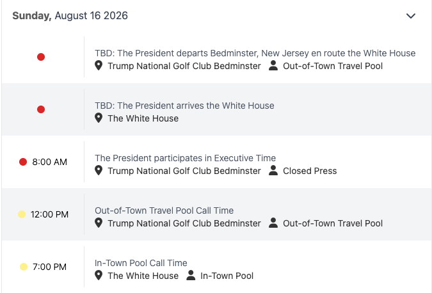Click the red dot next to 8:00 AM
Screen dimensions: 432x293
pos(23,162)
